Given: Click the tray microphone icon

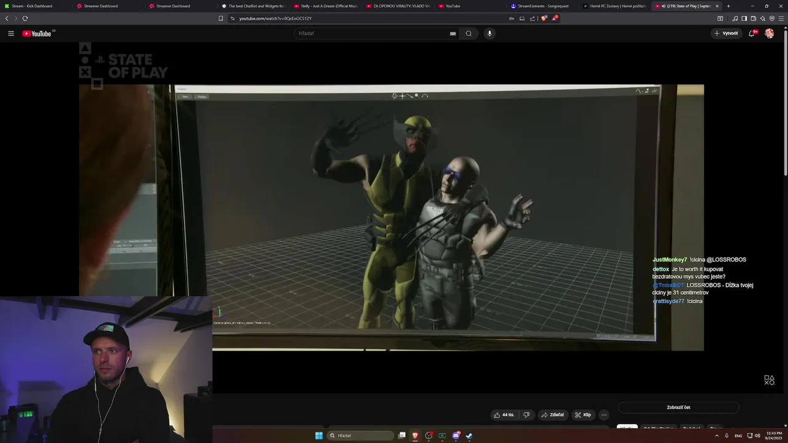Looking at the screenshot, I should [x=727, y=436].
